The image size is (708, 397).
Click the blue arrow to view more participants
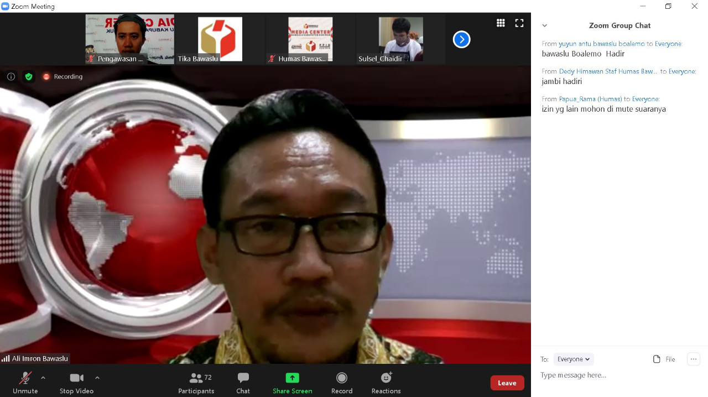461,39
